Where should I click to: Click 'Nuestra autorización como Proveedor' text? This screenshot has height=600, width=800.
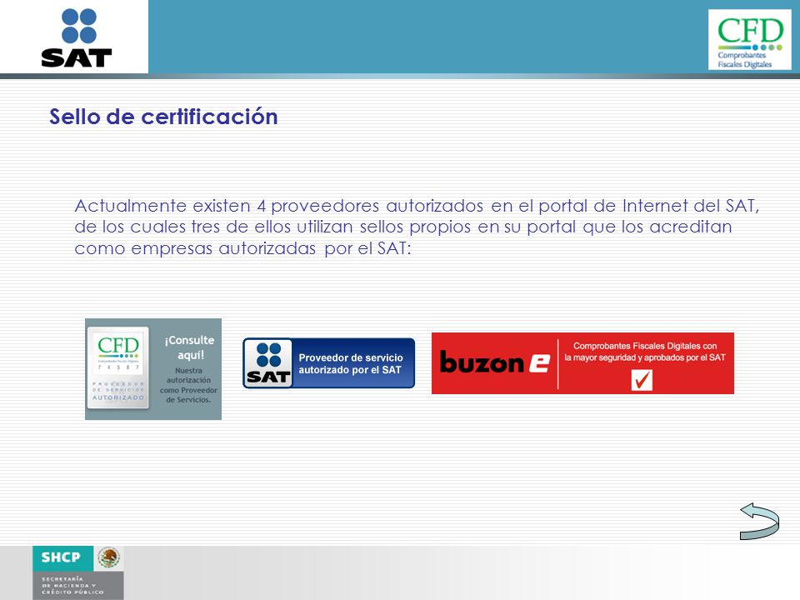pyautogui.click(x=189, y=385)
